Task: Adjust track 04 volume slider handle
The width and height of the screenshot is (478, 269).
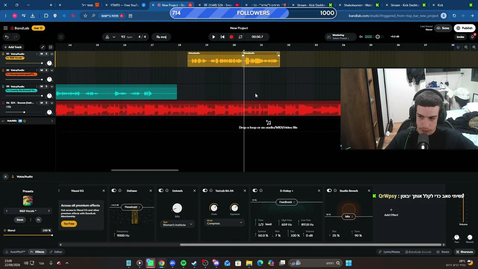Action: tap(24, 112)
